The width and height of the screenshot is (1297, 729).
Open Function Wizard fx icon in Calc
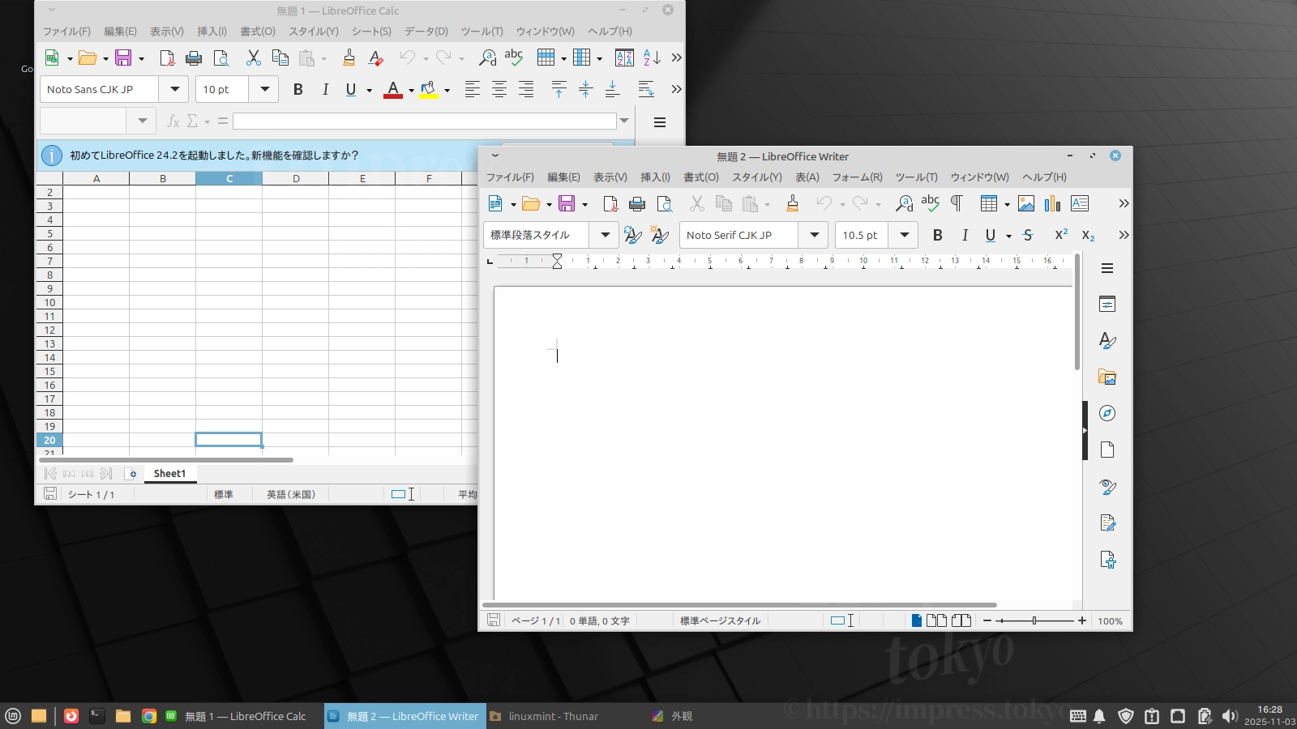[173, 122]
